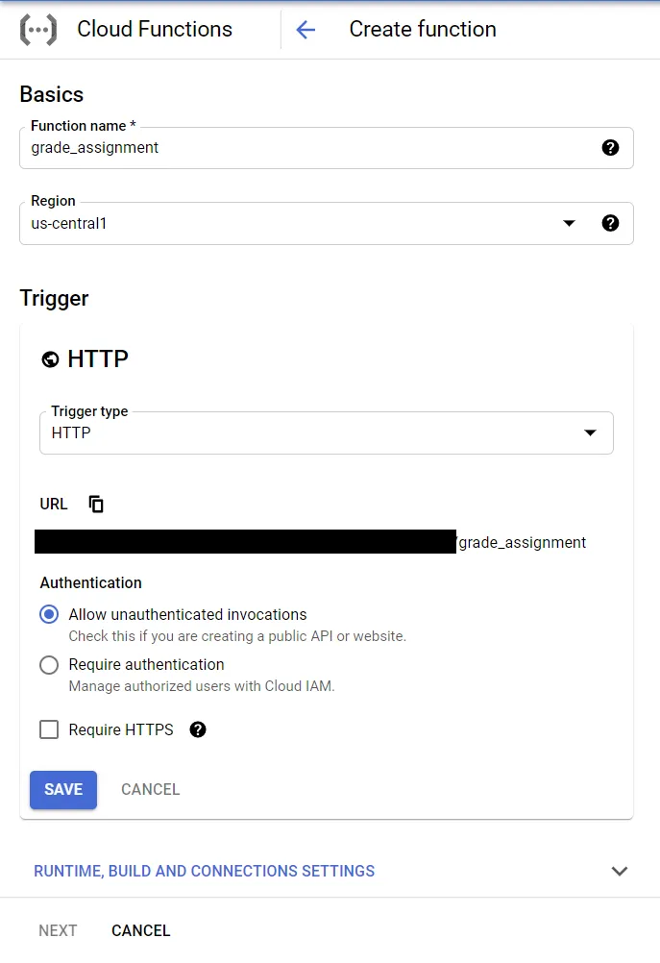Go back using the left arrow
Screen dimensions: 660x963
tap(306, 30)
